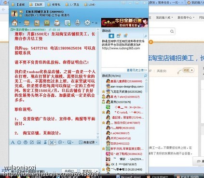Click chat history scroll-down arrow
The image size is (204, 178).
pos(98,134)
